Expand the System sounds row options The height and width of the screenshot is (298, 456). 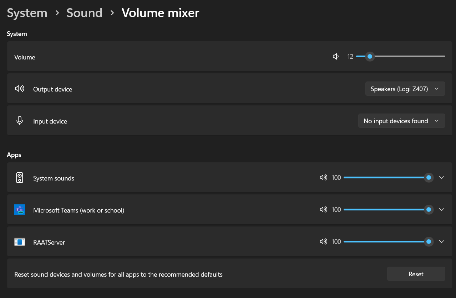click(442, 177)
